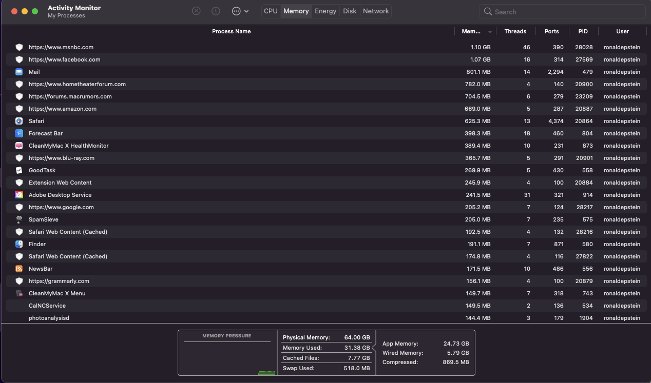
Task: Click the forums.macrumors.com shield icon
Action: click(19, 96)
